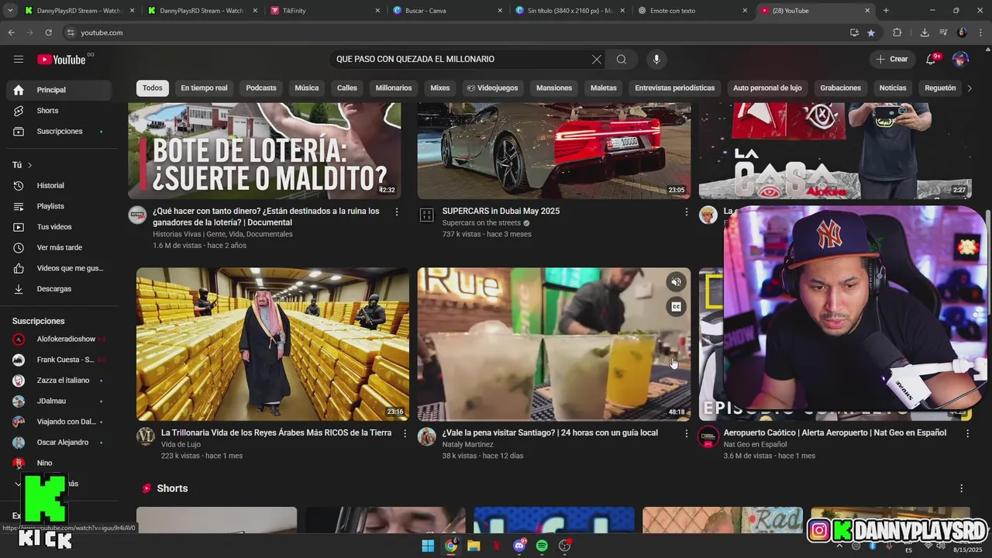
Task: Start voice search with the microphone
Action: [656, 60]
